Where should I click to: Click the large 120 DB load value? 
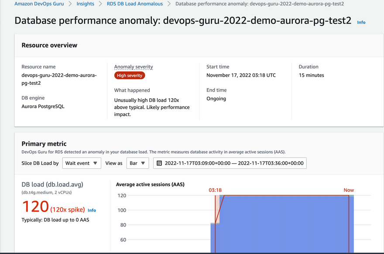pos(35,206)
